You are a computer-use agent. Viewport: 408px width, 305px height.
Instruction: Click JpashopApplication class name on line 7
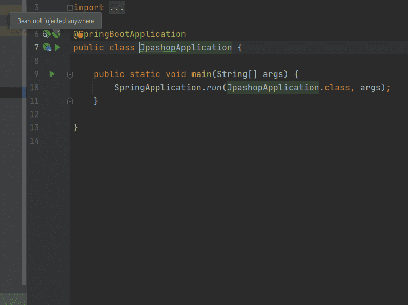point(186,47)
